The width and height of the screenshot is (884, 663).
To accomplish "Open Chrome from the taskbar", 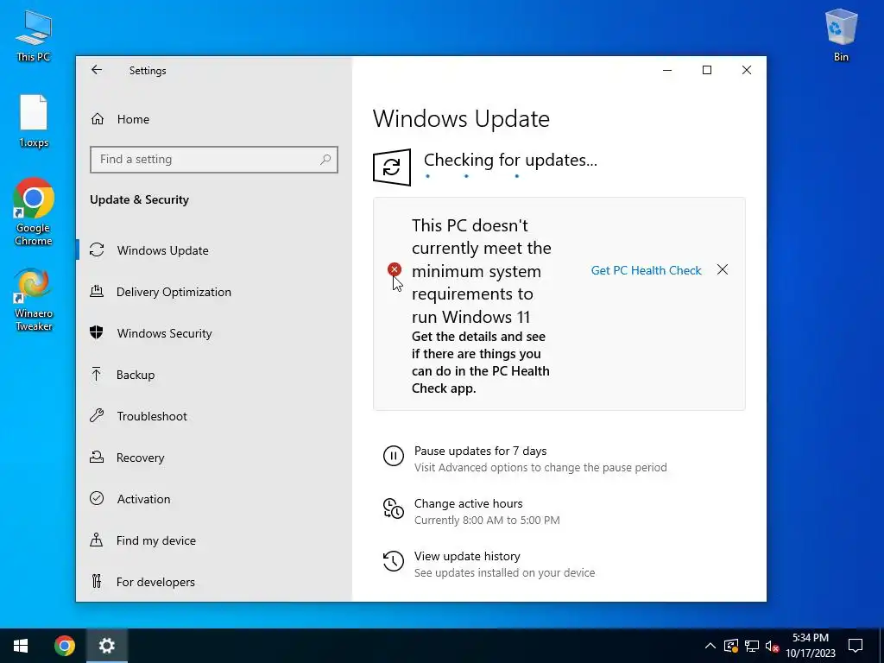I will 64,646.
